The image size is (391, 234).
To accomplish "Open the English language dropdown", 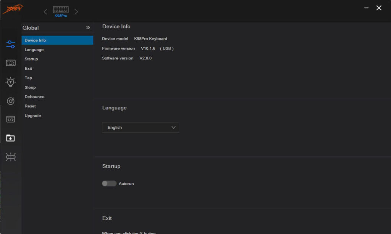I will (x=141, y=127).
